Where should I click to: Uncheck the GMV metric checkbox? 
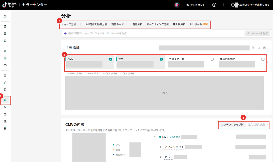coord(111,59)
